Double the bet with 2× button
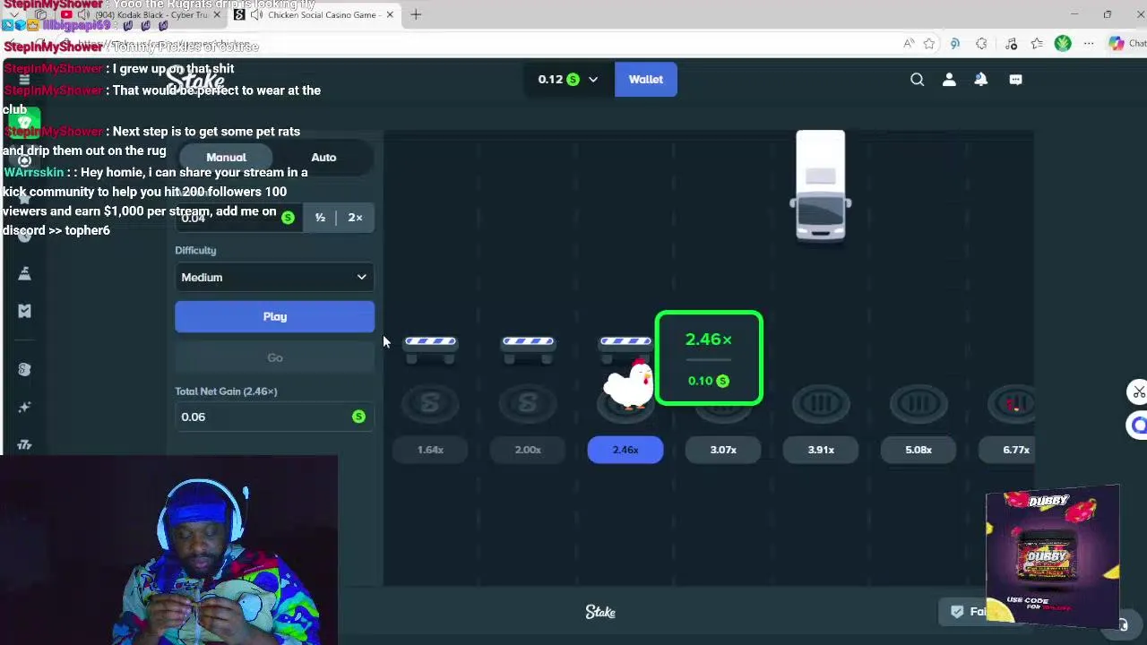 tap(356, 218)
